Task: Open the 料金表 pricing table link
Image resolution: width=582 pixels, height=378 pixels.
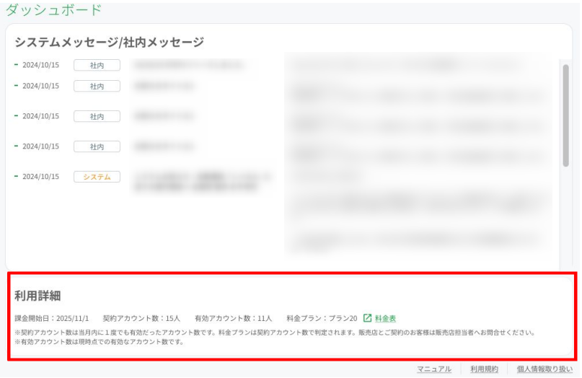Action: tap(385, 318)
